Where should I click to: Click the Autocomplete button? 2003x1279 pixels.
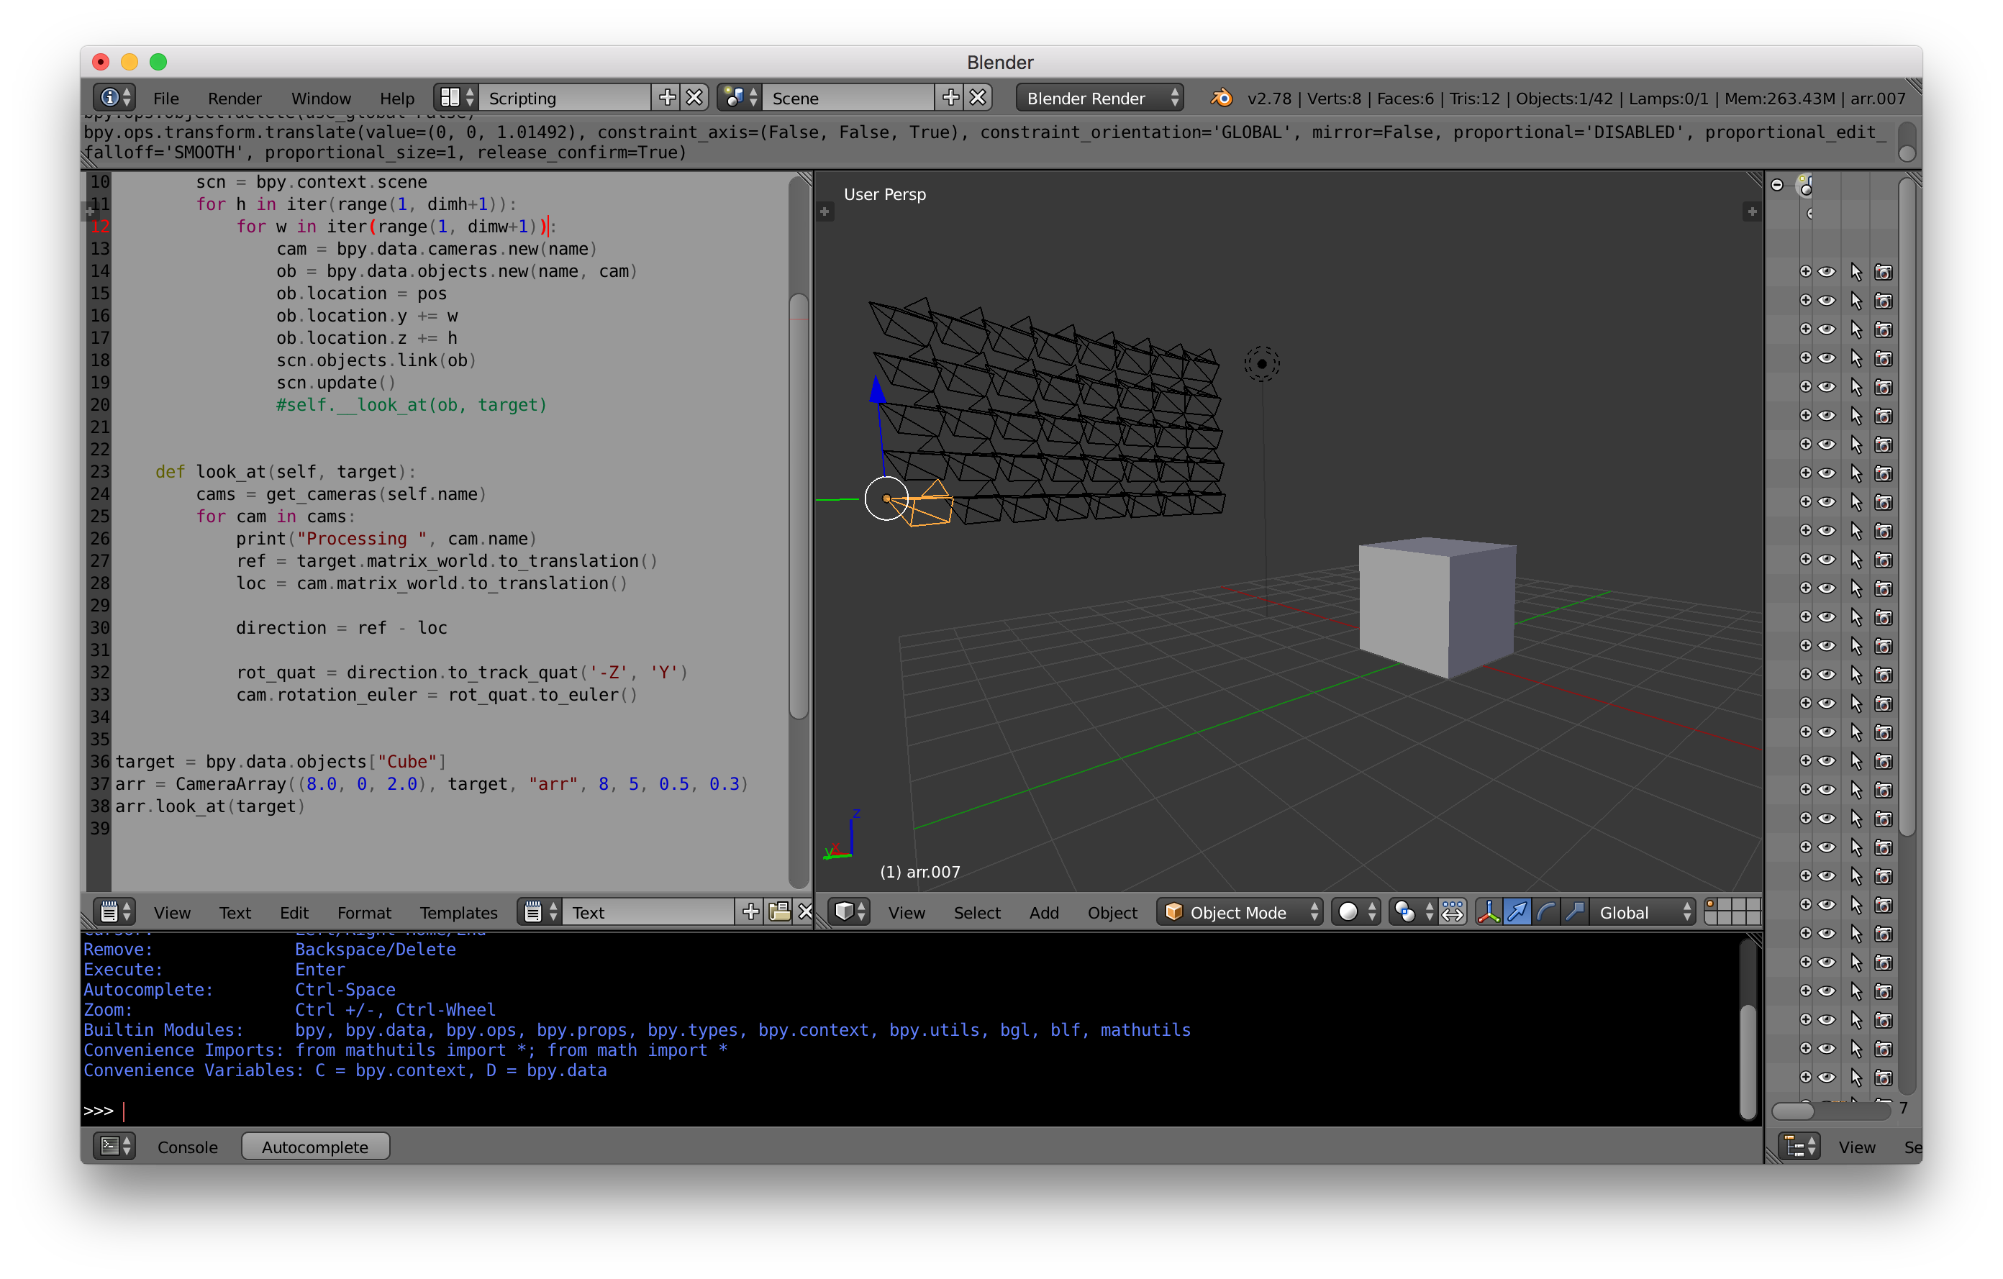point(315,1147)
